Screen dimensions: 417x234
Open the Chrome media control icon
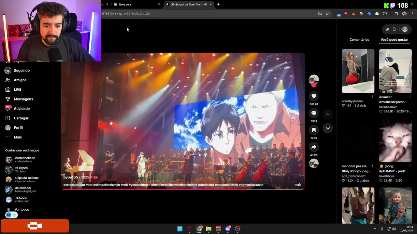pyautogui.click(x=396, y=14)
